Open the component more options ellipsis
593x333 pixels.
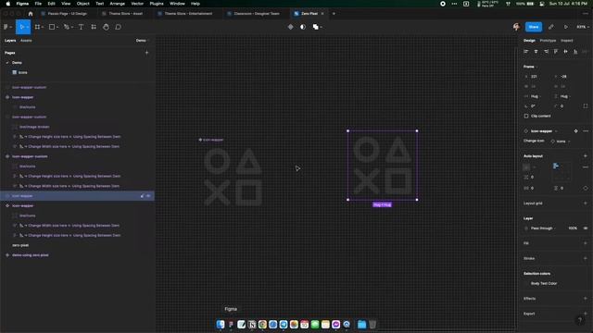pyautogui.click(x=586, y=131)
